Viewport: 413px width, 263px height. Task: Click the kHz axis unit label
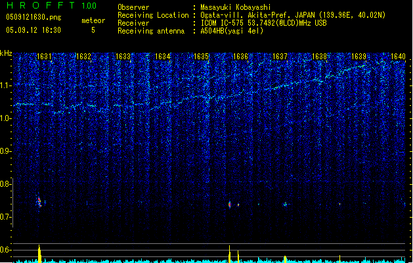pyautogui.click(x=6, y=53)
